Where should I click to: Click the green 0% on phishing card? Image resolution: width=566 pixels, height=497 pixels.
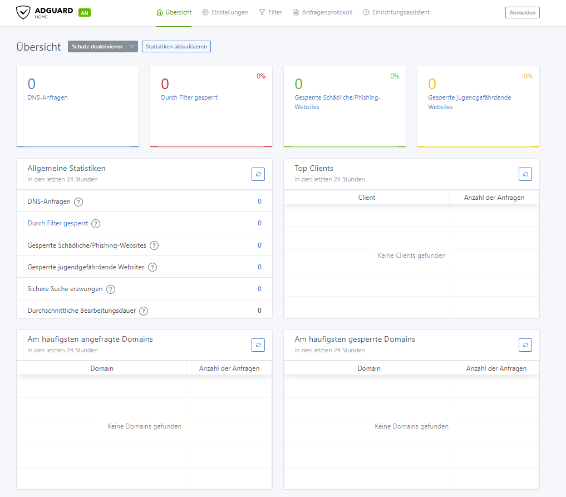pos(395,76)
